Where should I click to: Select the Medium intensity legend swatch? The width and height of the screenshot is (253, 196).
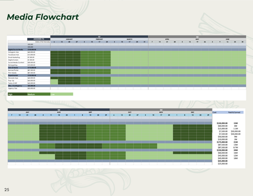pyautogui.click(x=39, y=94)
